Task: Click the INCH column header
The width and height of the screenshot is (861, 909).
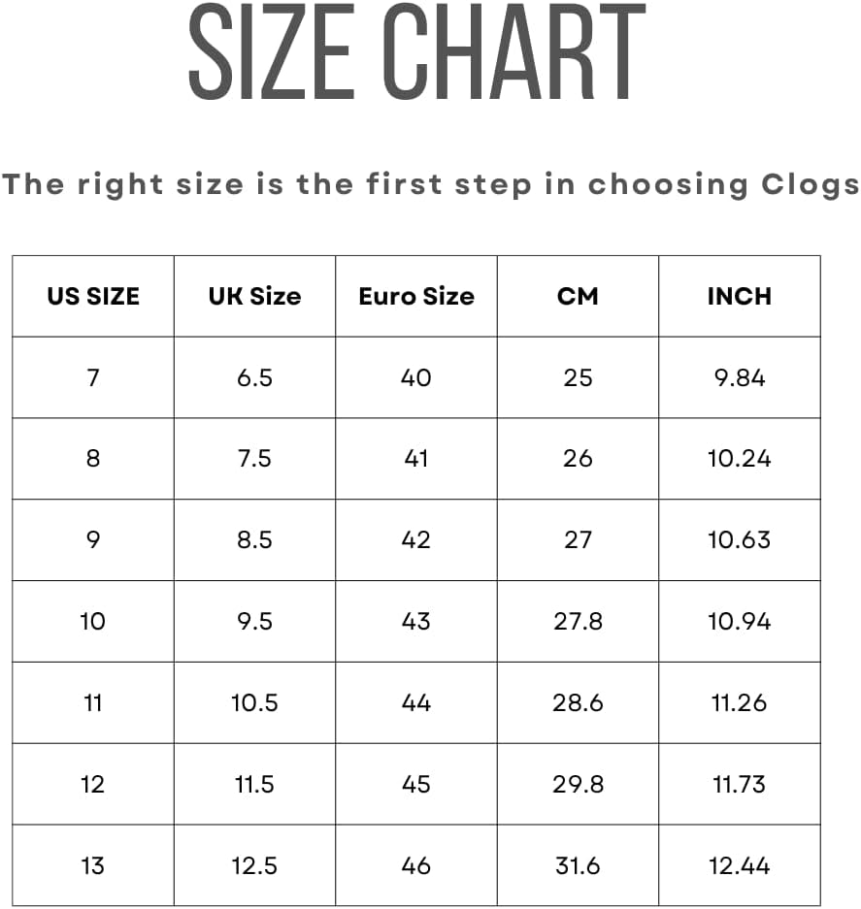Action: 740,296
